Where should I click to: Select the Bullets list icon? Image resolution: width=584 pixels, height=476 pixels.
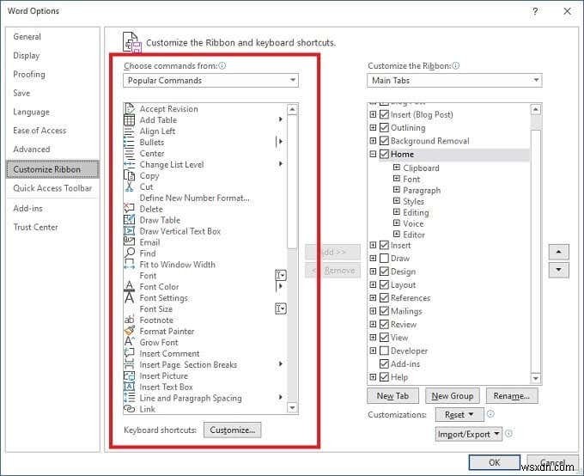tap(129, 143)
